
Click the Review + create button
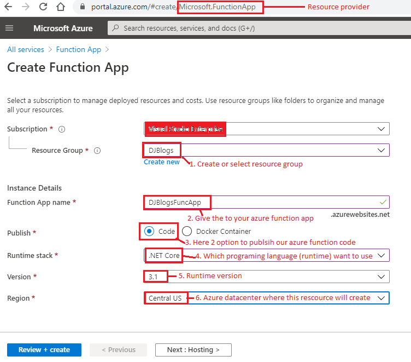44,349
